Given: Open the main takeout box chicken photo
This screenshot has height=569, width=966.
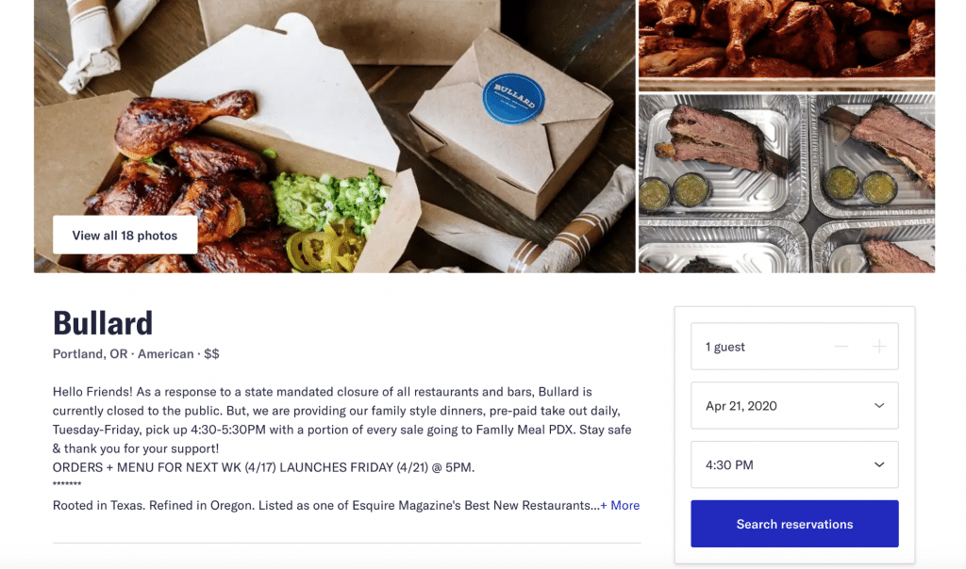Looking at the screenshot, I should 335,136.
